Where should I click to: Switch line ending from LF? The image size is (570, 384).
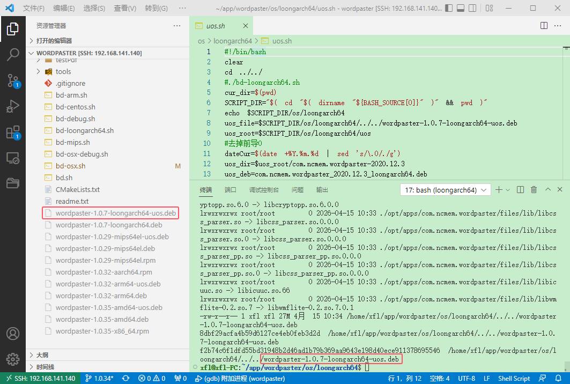click(487, 378)
